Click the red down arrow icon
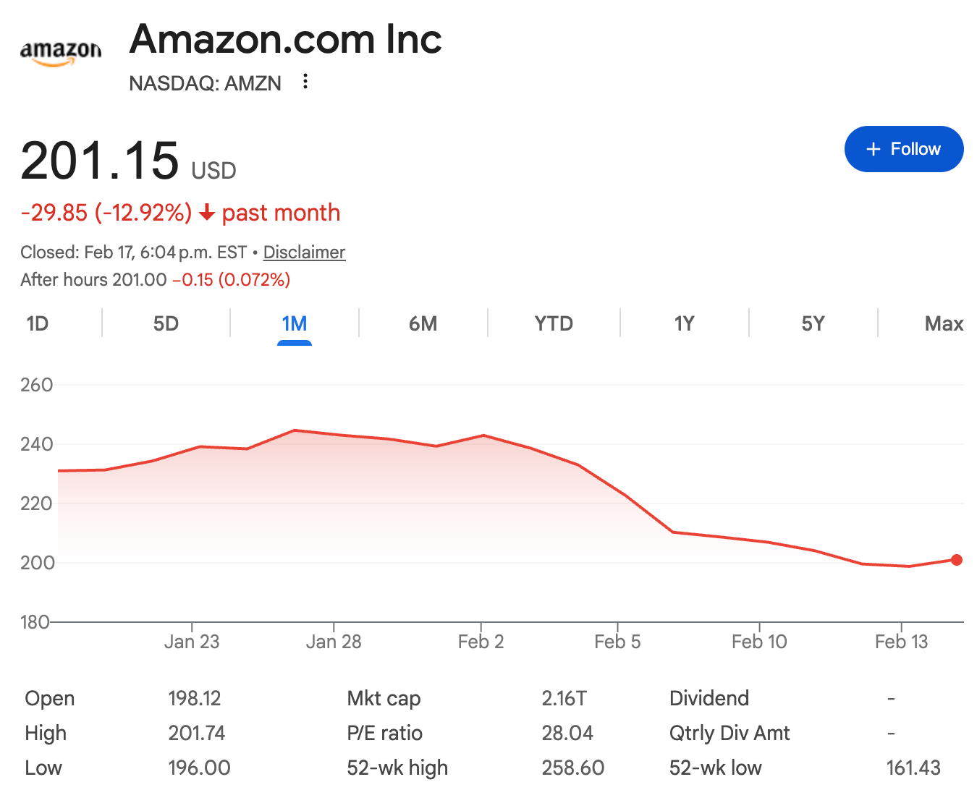The image size is (977, 803). (x=207, y=213)
